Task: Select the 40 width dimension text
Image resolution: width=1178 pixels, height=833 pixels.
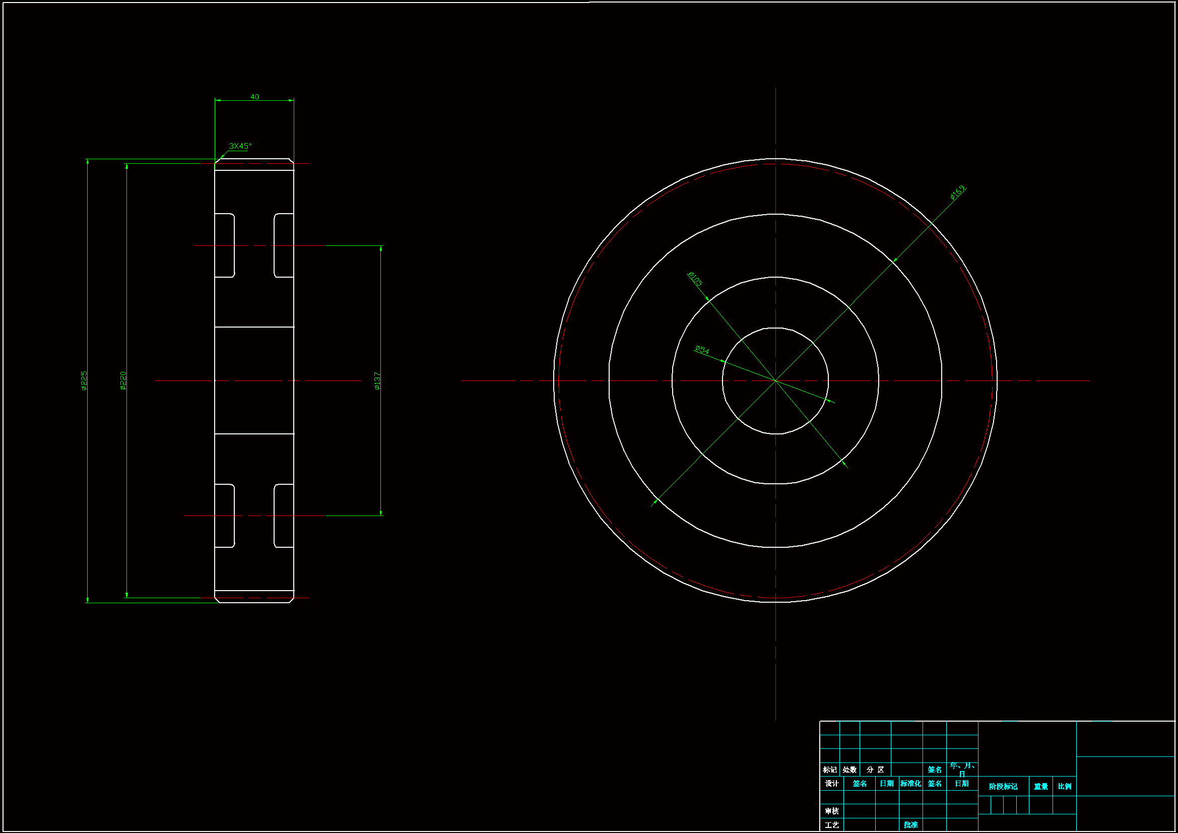Action: pyautogui.click(x=254, y=96)
